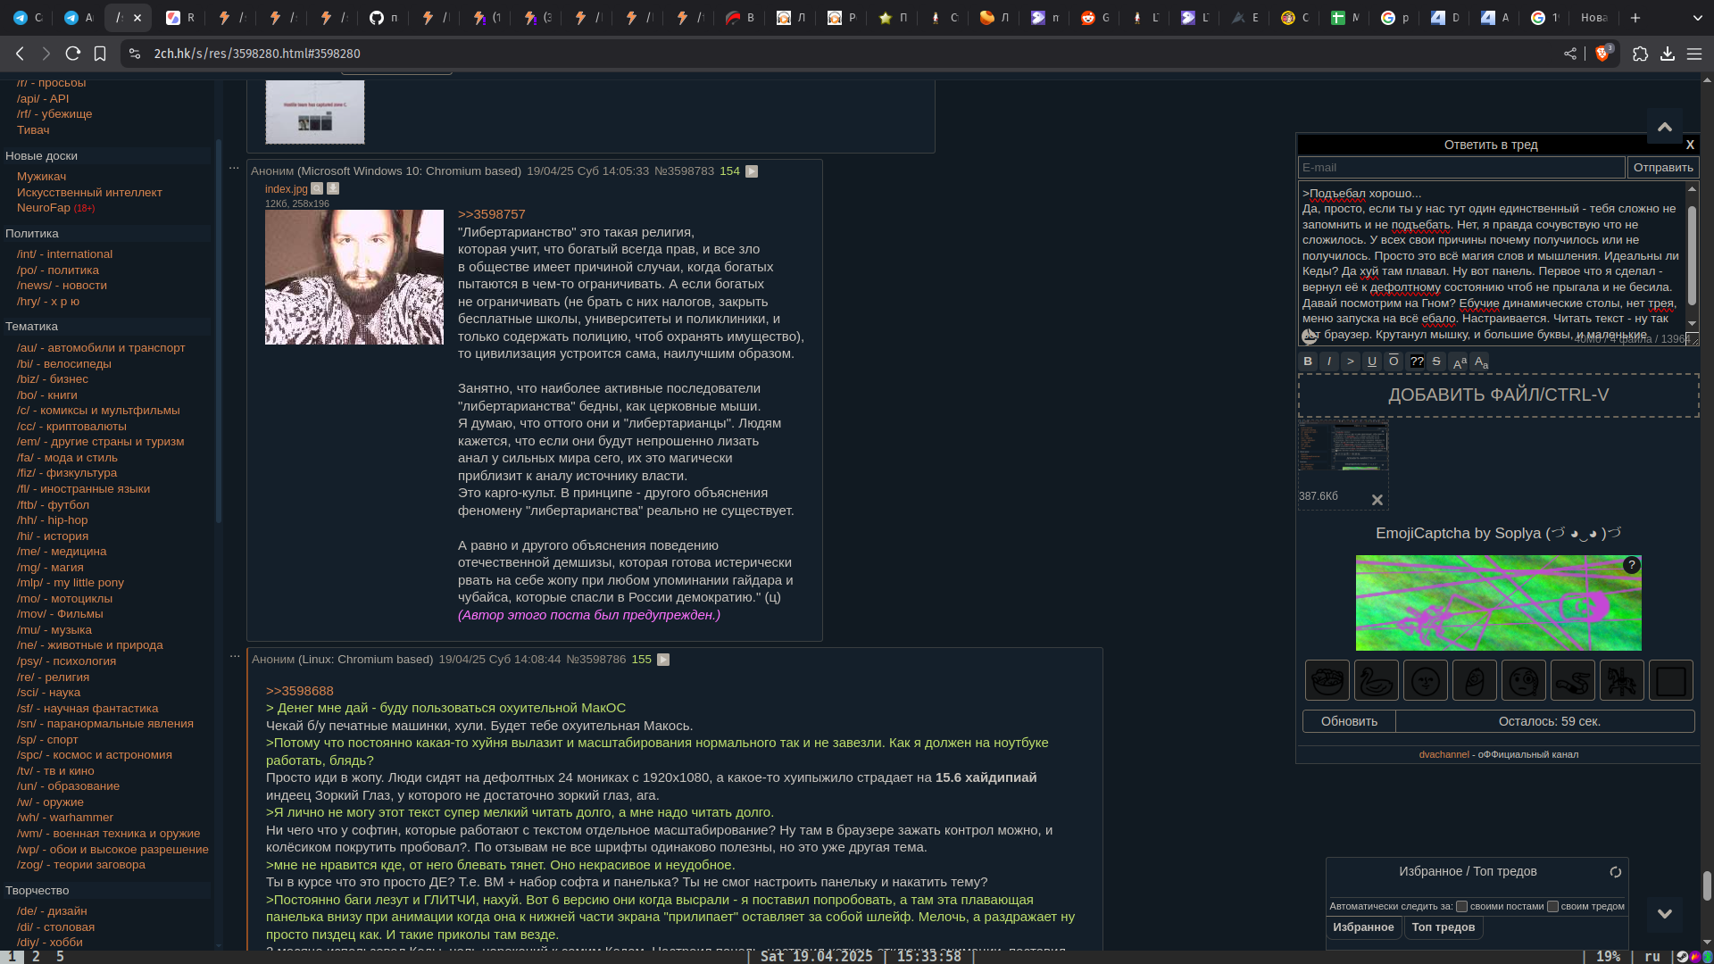Check the своим тредом option

pyautogui.click(x=1552, y=906)
